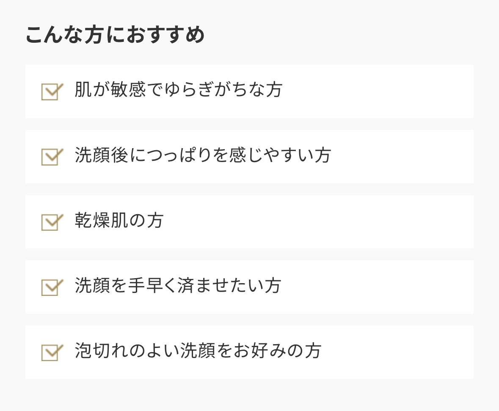Select the 乾燥肌の方 text
Image resolution: width=499 pixels, height=411 pixels.
click(x=119, y=221)
